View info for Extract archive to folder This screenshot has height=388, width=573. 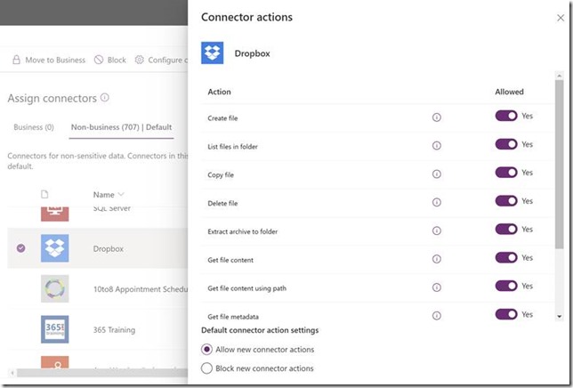click(x=436, y=230)
